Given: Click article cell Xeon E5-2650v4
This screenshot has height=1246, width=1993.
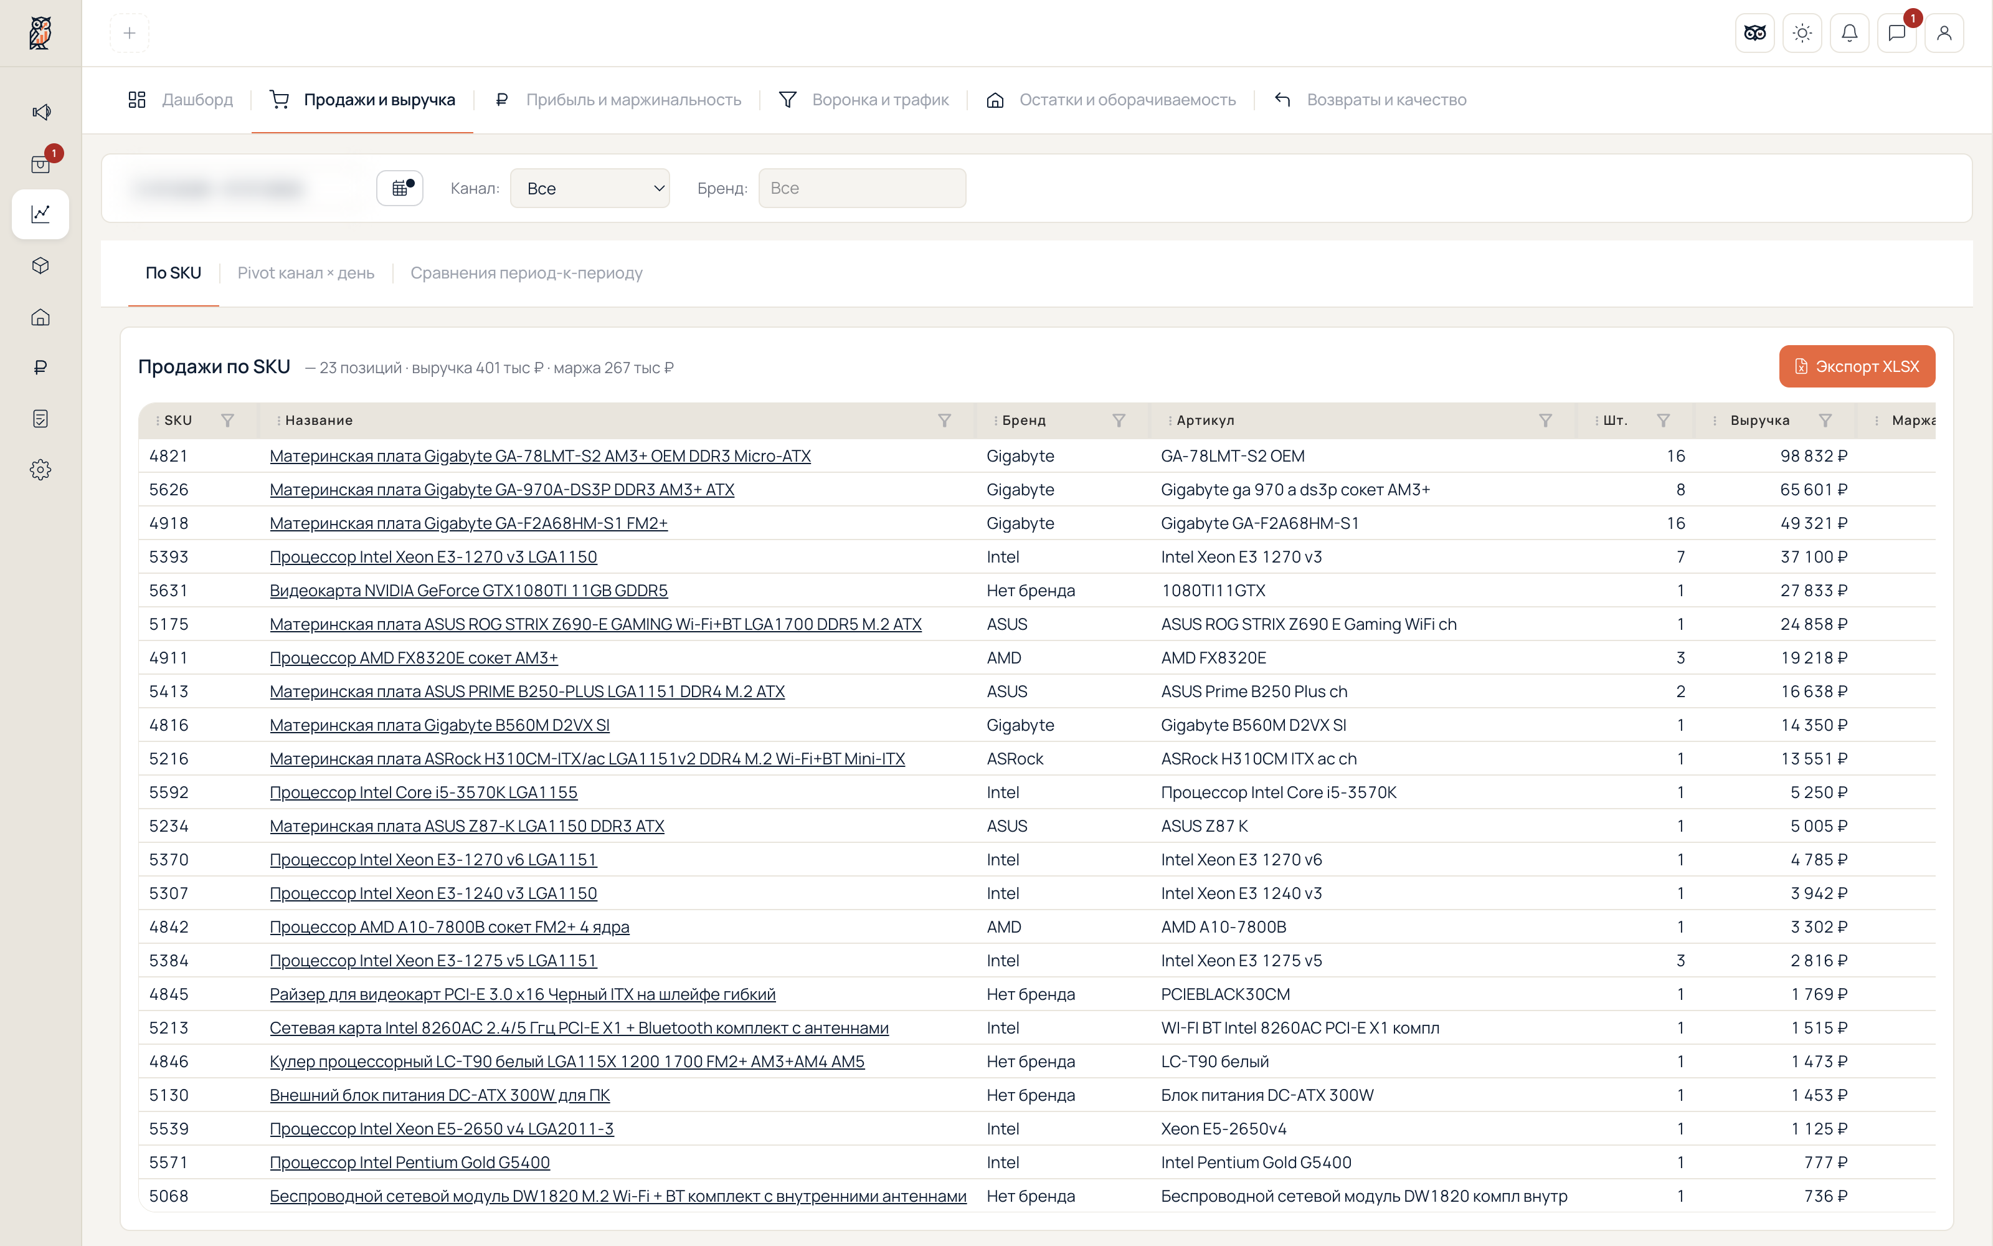Looking at the screenshot, I should point(1223,1129).
